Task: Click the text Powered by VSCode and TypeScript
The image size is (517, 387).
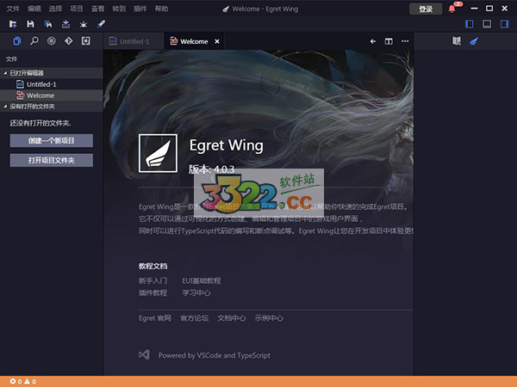Action: pos(215,355)
